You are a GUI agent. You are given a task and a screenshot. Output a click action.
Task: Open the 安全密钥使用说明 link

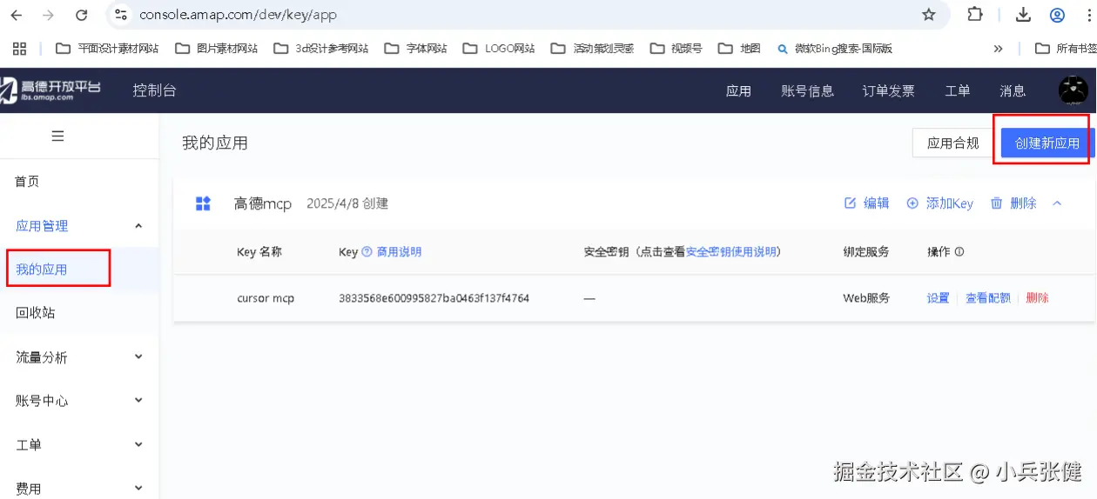click(x=730, y=252)
